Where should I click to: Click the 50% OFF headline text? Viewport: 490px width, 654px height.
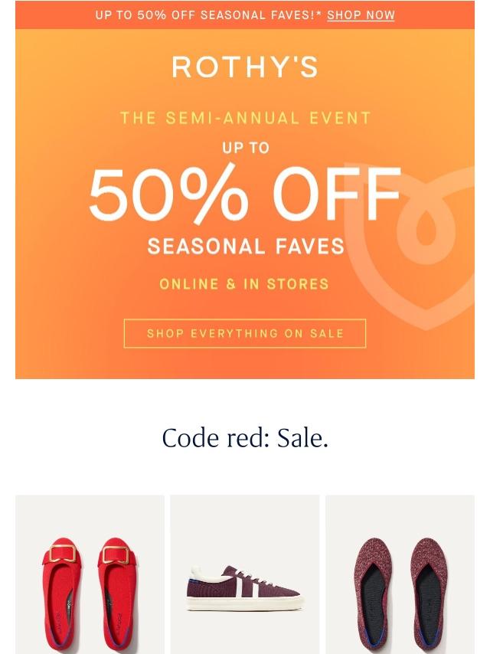(245, 194)
